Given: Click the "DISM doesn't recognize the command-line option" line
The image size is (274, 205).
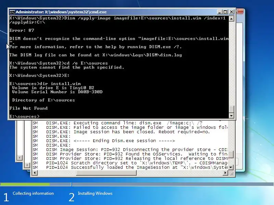Looking at the screenshot, I should [119, 39].
